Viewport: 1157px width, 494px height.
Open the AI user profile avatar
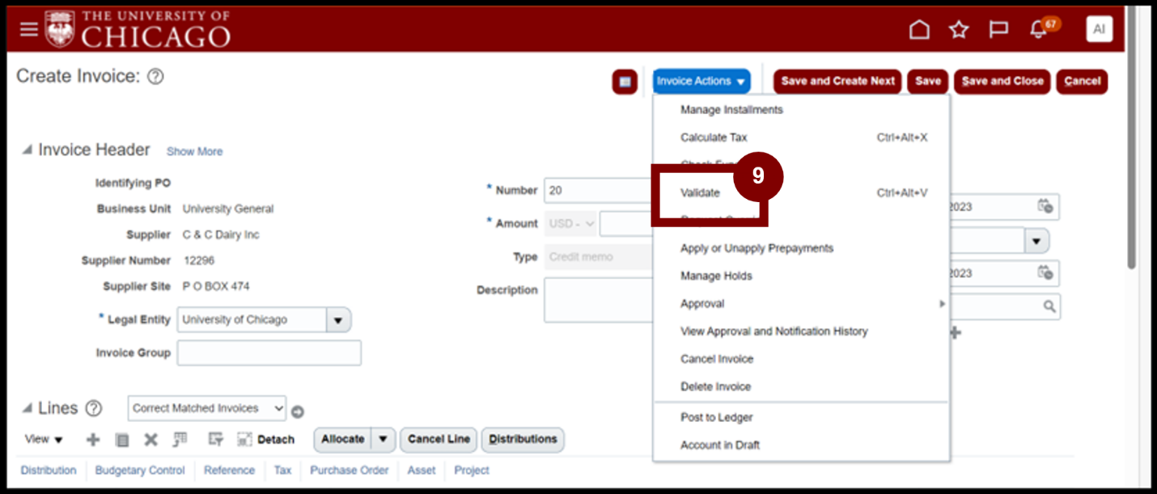1099,29
